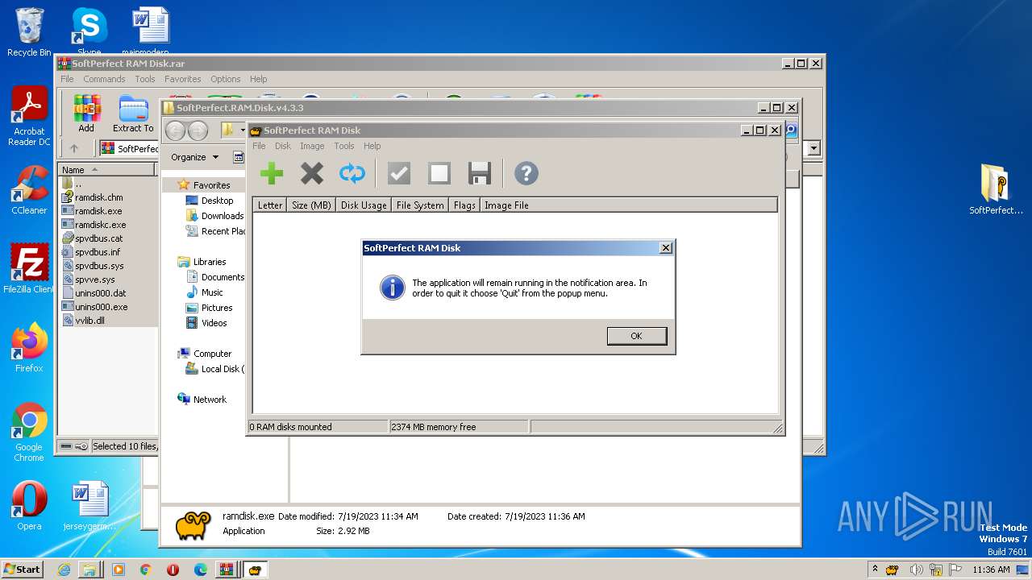Screen dimensions: 1032x580
Task: Click Windows Explorer taskbar icon
Action: pos(89,570)
